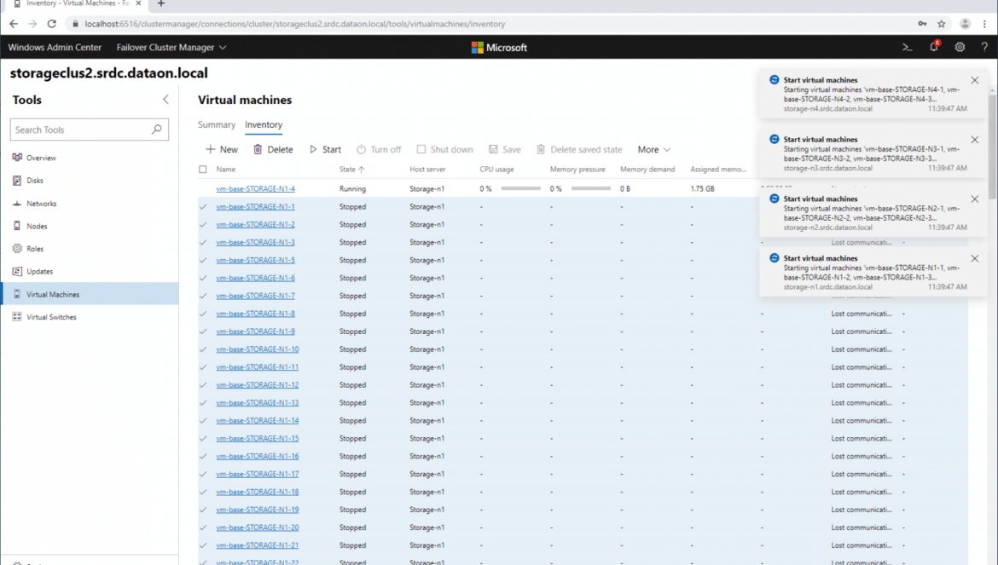Click the Start toolbar button
The height and width of the screenshot is (565, 998).
pyautogui.click(x=325, y=149)
